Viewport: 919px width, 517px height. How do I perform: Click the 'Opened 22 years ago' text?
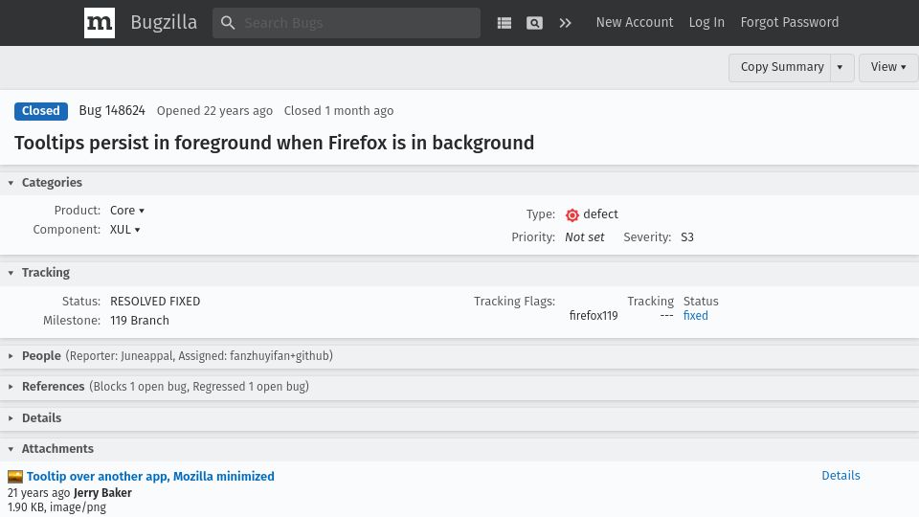(214, 111)
